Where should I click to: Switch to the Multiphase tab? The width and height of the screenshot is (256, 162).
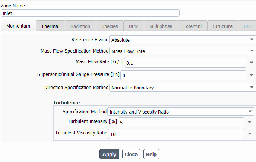pos(161,26)
